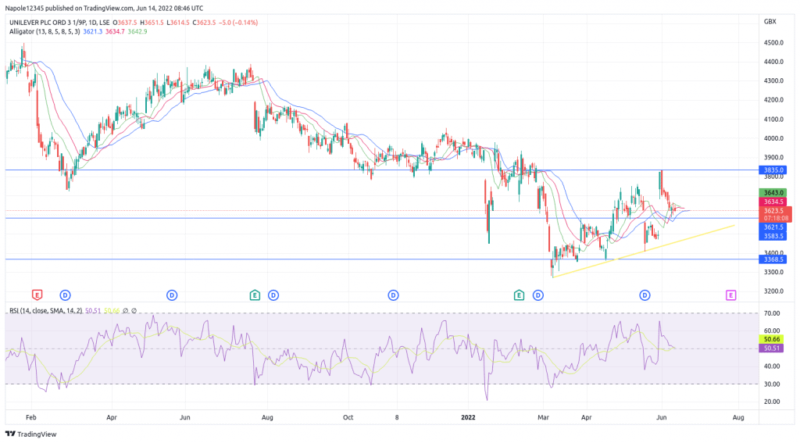Select the 3835.0 blue price line label
The height and width of the screenshot is (443, 800).
pyautogui.click(x=773, y=170)
